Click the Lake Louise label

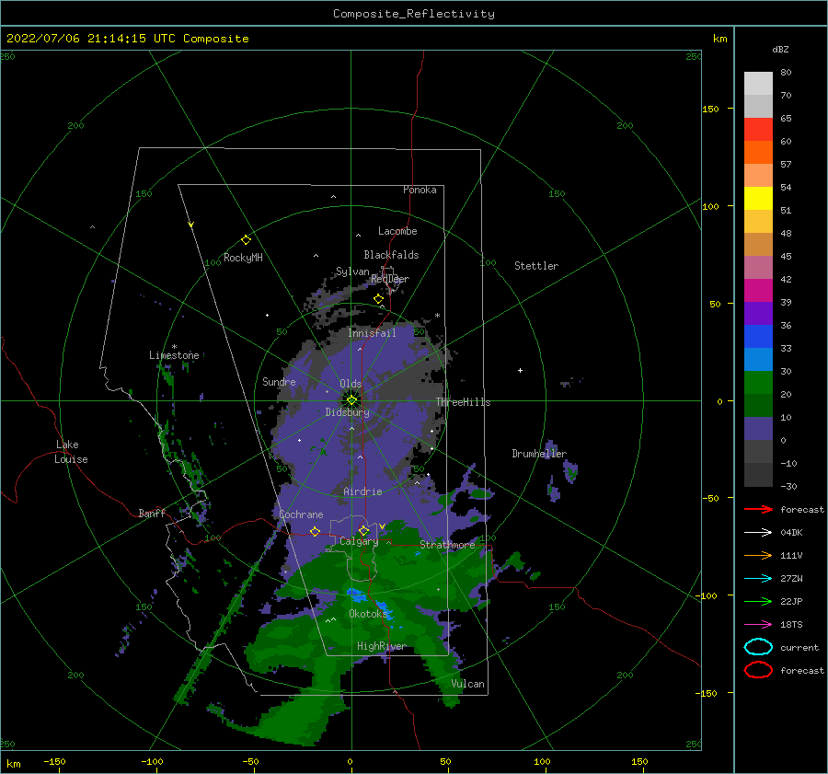pyautogui.click(x=71, y=452)
